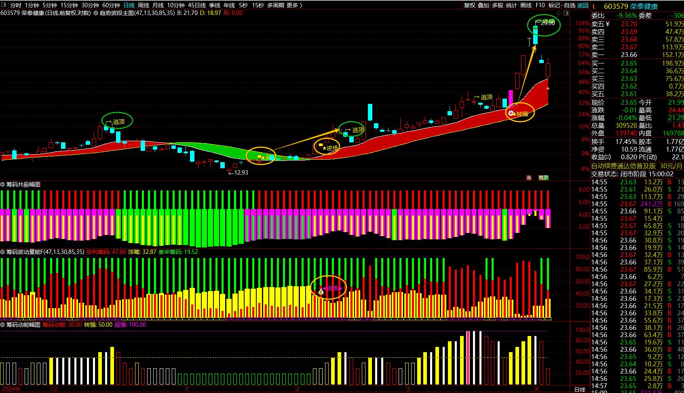Select the 5秒 period tab
The image size is (684, 393).
[243, 5]
